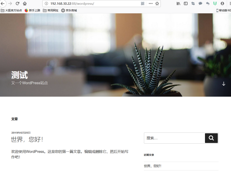The height and width of the screenshot is (175, 231).
Task: Open the post date 2019年6月25日 link
Action: (21, 133)
